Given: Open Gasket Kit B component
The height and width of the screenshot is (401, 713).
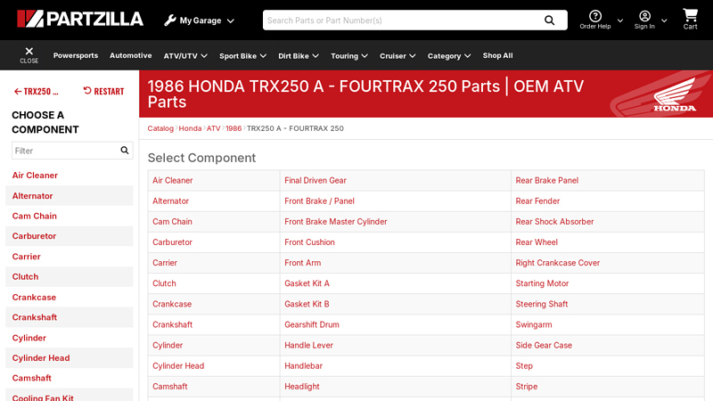Looking at the screenshot, I should 307,304.
